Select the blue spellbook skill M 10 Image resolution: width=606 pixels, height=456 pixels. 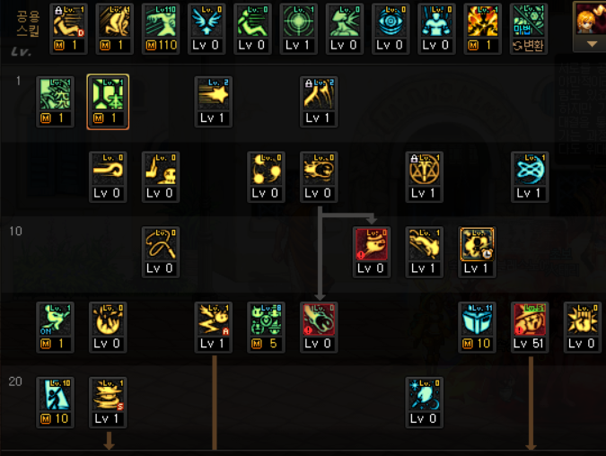[x=477, y=328]
